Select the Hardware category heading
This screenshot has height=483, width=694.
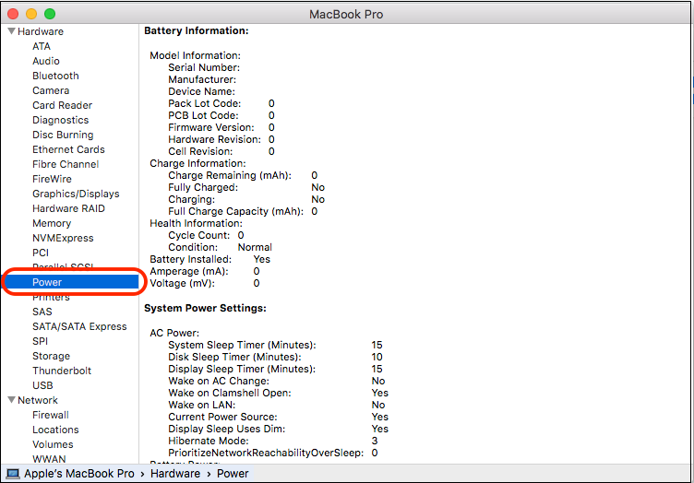(x=41, y=31)
